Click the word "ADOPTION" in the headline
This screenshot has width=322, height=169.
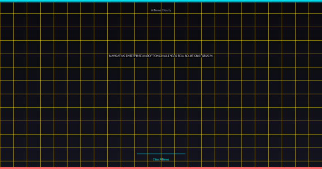(152, 56)
